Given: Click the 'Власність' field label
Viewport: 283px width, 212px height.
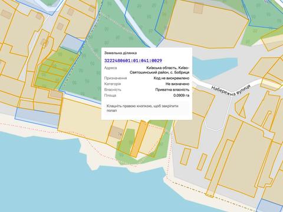Looking at the screenshot, I should [x=113, y=90].
